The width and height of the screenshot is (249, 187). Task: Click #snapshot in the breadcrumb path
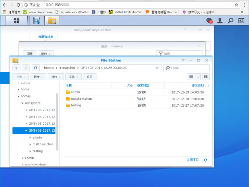67,68
